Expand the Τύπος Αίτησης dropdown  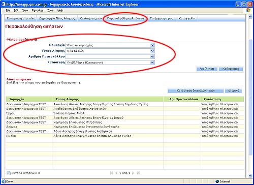pyautogui.click(x=152, y=51)
